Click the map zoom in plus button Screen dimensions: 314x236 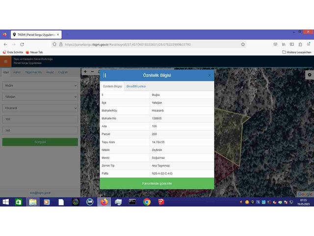tap(85, 72)
